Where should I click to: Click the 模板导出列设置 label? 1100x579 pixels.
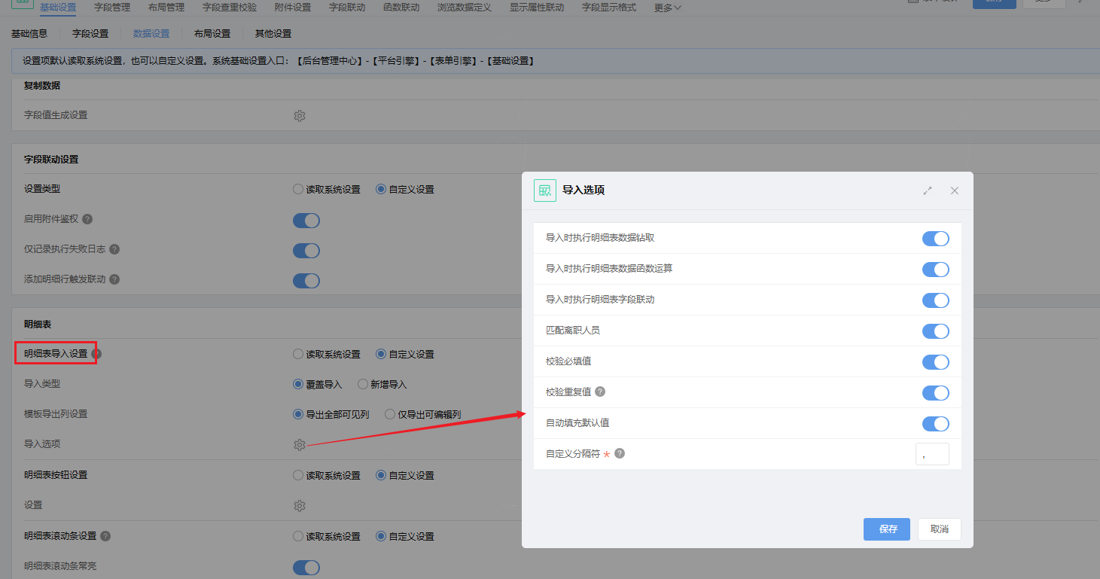[x=56, y=414]
